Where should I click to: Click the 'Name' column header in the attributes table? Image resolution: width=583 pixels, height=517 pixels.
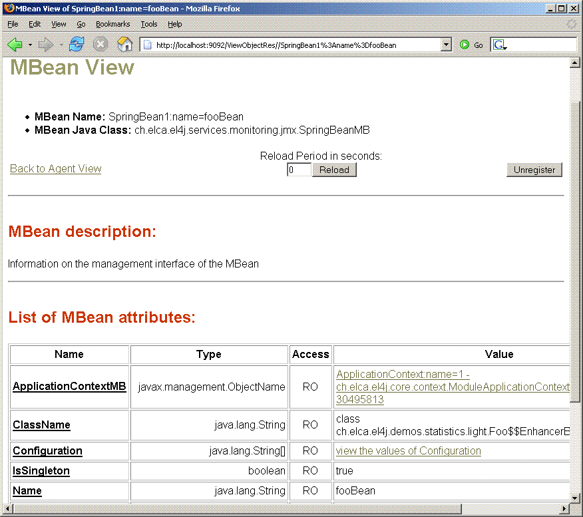coord(69,355)
